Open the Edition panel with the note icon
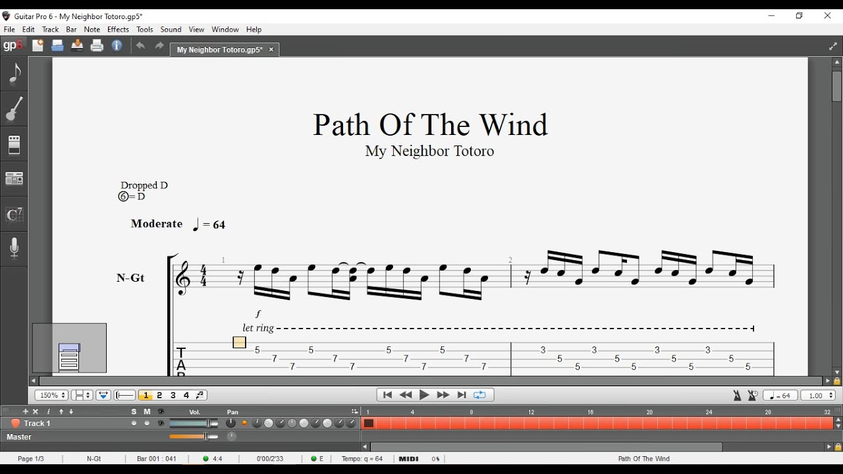 (14, 73)
